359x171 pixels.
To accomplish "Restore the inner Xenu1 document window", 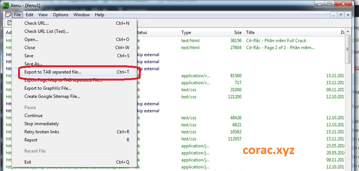I will point(341,15).
